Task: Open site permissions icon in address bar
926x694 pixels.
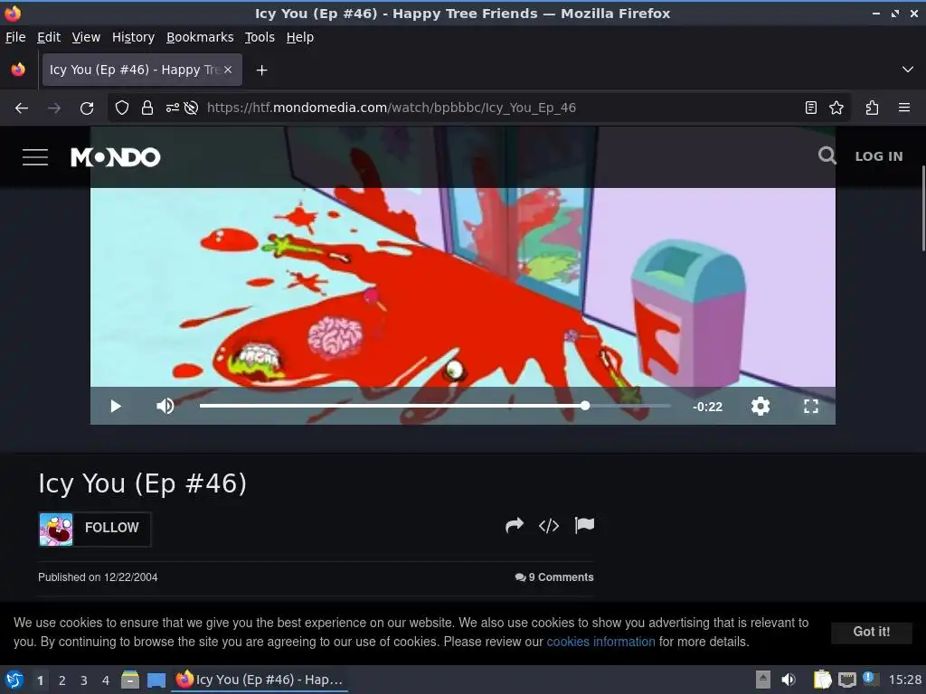Action: tap(172, 108)
